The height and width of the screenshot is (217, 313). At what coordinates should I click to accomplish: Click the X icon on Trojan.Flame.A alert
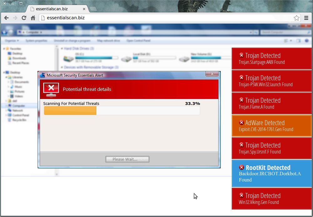[x=241, y=100]
